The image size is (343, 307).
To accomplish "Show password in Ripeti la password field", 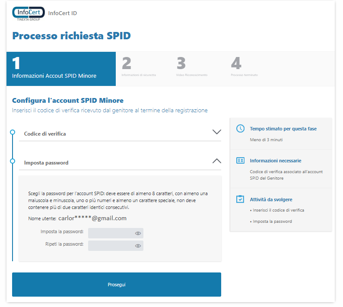I will click(138, 246).
